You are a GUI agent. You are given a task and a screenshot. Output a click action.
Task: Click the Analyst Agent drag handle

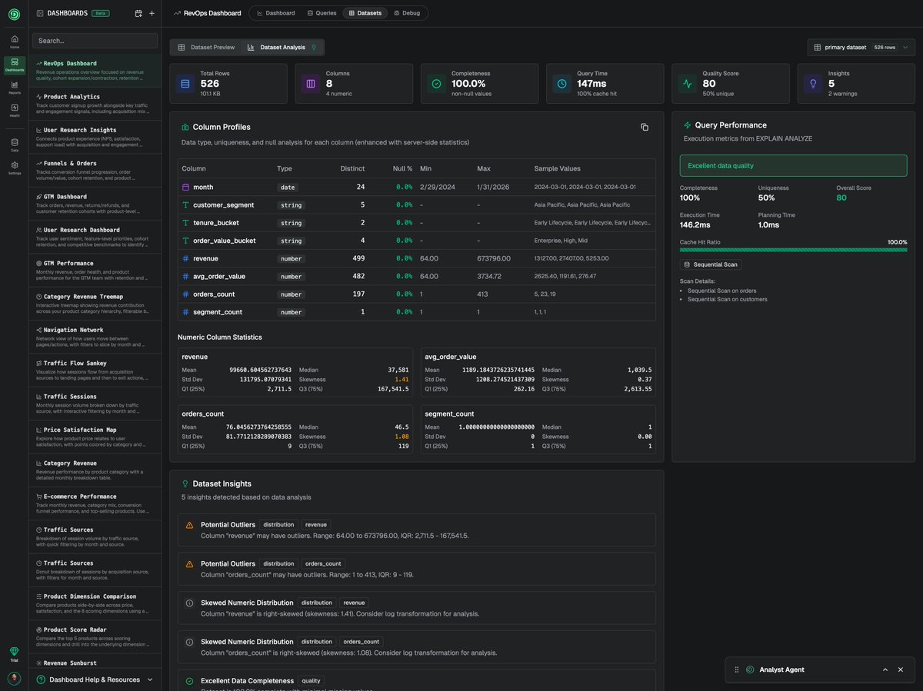tap(736, 669)
